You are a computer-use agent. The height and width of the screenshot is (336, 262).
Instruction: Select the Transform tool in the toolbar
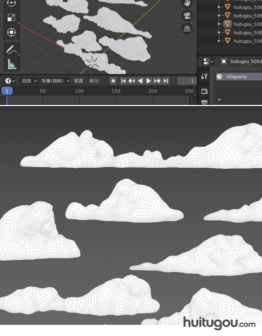click(x=11, y=33)
